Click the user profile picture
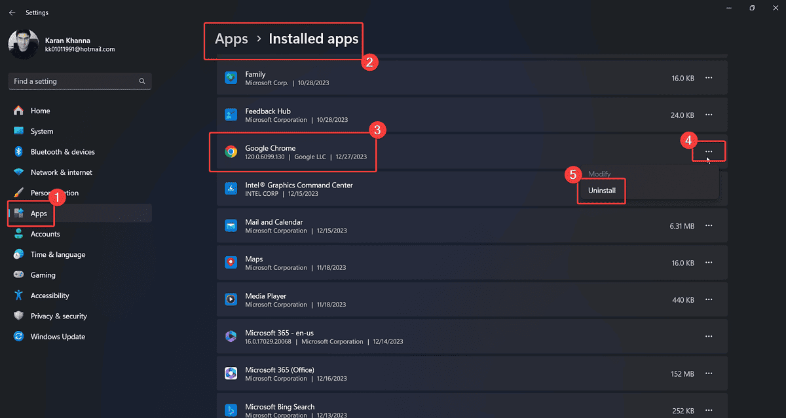Image resolution: width=786 pixels, height=418 pixels. (24, 44)
